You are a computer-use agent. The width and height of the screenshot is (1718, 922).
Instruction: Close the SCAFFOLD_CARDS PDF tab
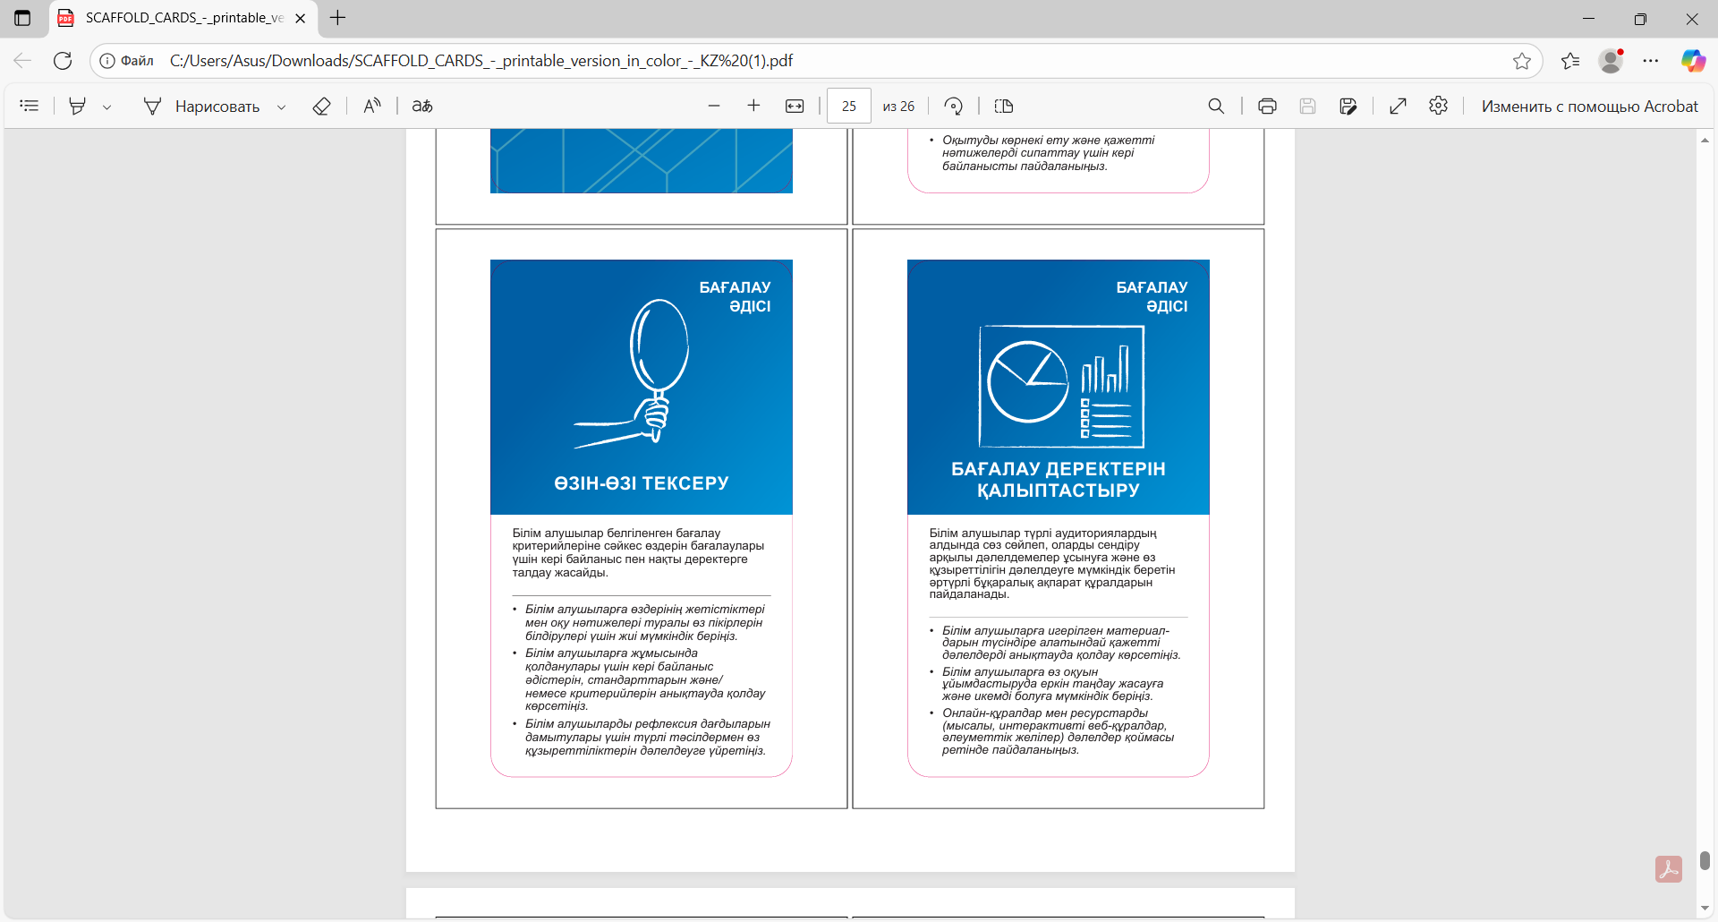pos(301,18)
